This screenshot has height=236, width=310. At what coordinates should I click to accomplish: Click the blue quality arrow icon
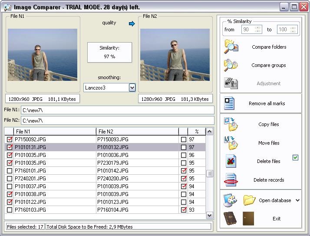tap(132, 24)
